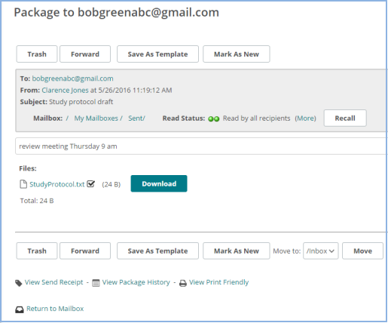This screenshot has height=323, width=388.
Task: Open View Send Receipt link
Action: 53,282
